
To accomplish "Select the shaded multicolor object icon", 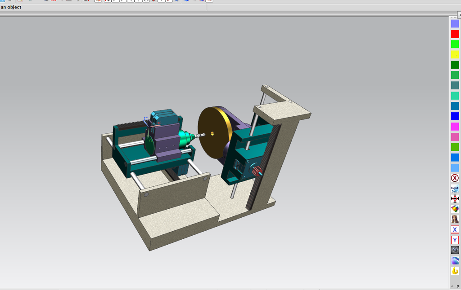I will (455, 208).
